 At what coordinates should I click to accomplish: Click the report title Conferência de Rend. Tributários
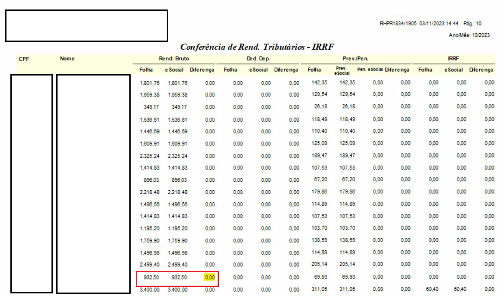pyautogui.click(x=257, y=47)
